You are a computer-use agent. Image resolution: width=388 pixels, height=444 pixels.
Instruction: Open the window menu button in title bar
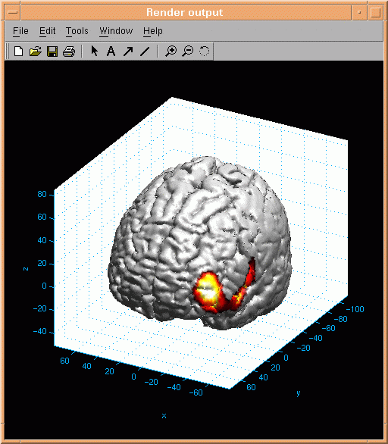(x=13, y=12)
